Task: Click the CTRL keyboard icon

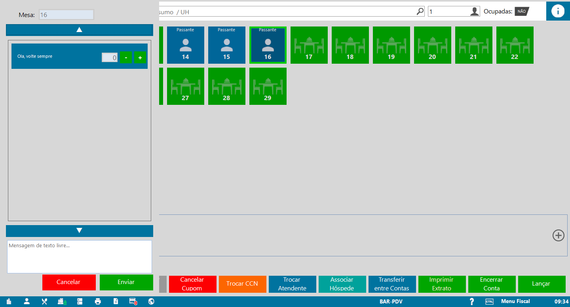Action: pyautogui.click(x=489, y=301)
